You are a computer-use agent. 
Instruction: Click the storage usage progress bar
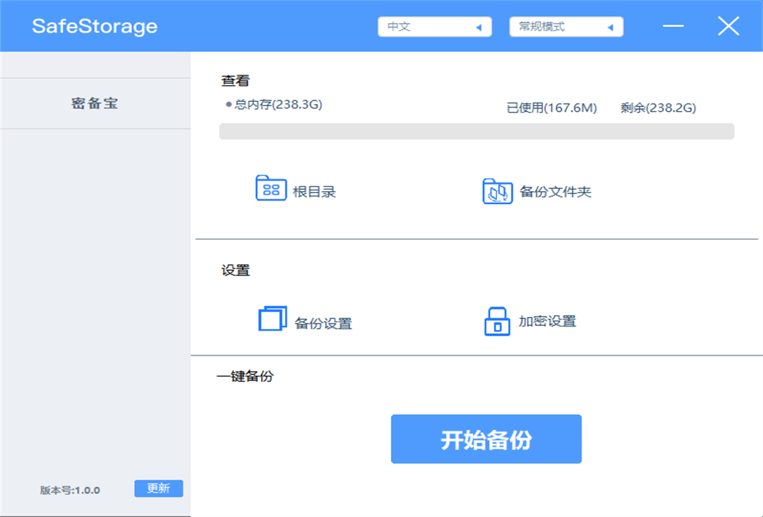tap(476, 131)
